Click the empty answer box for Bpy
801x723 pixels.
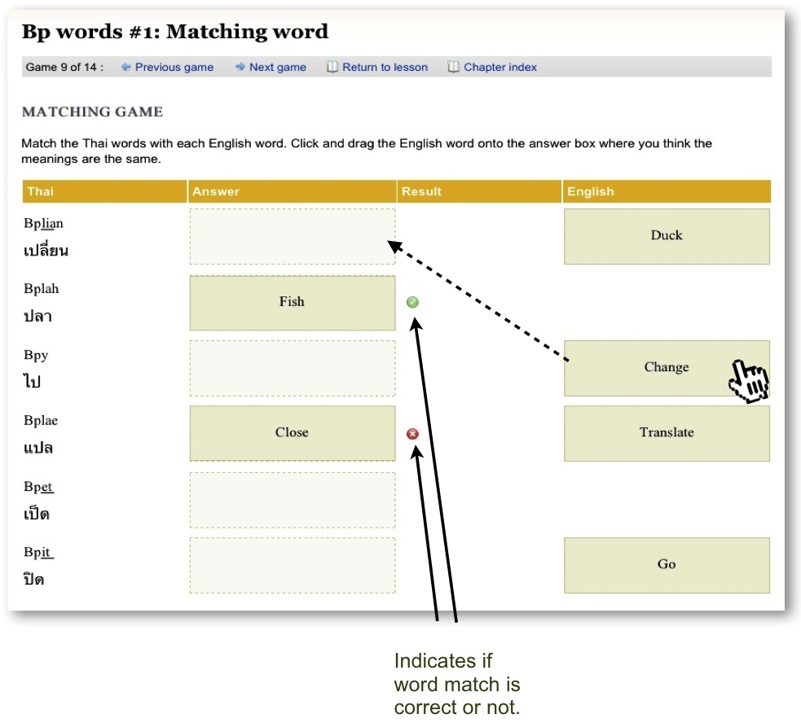293,368
